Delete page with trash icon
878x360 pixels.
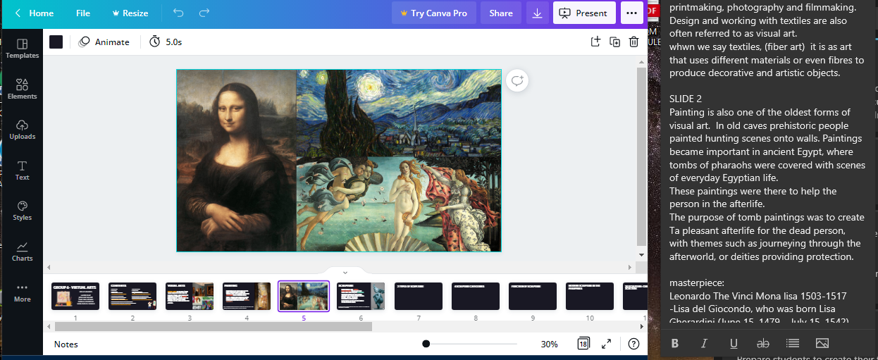(x=634, y=42)
